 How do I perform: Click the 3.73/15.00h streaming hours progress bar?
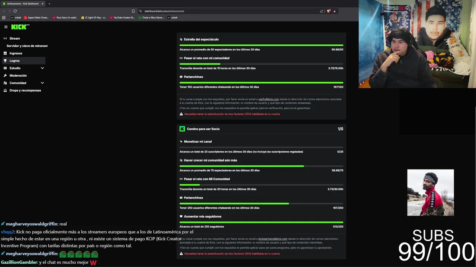(261, 64)
